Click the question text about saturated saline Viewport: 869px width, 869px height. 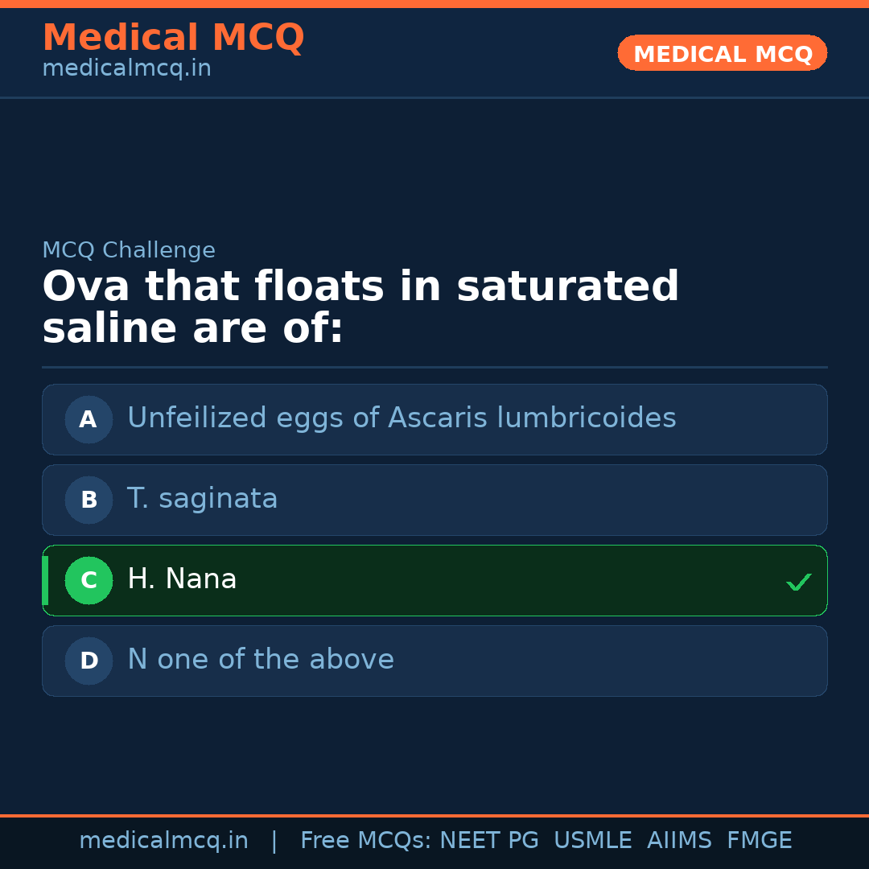pos(360,306)
